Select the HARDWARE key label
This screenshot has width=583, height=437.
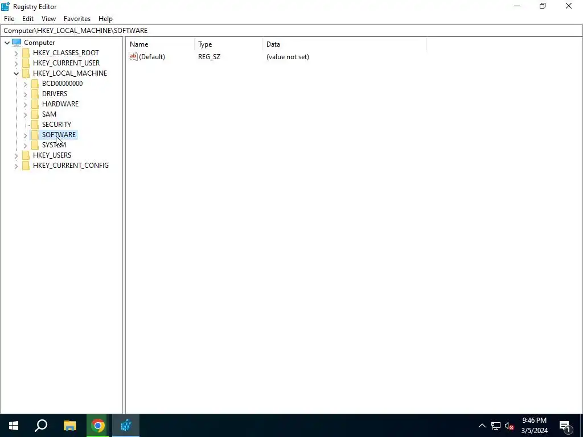tap(60, 104)
